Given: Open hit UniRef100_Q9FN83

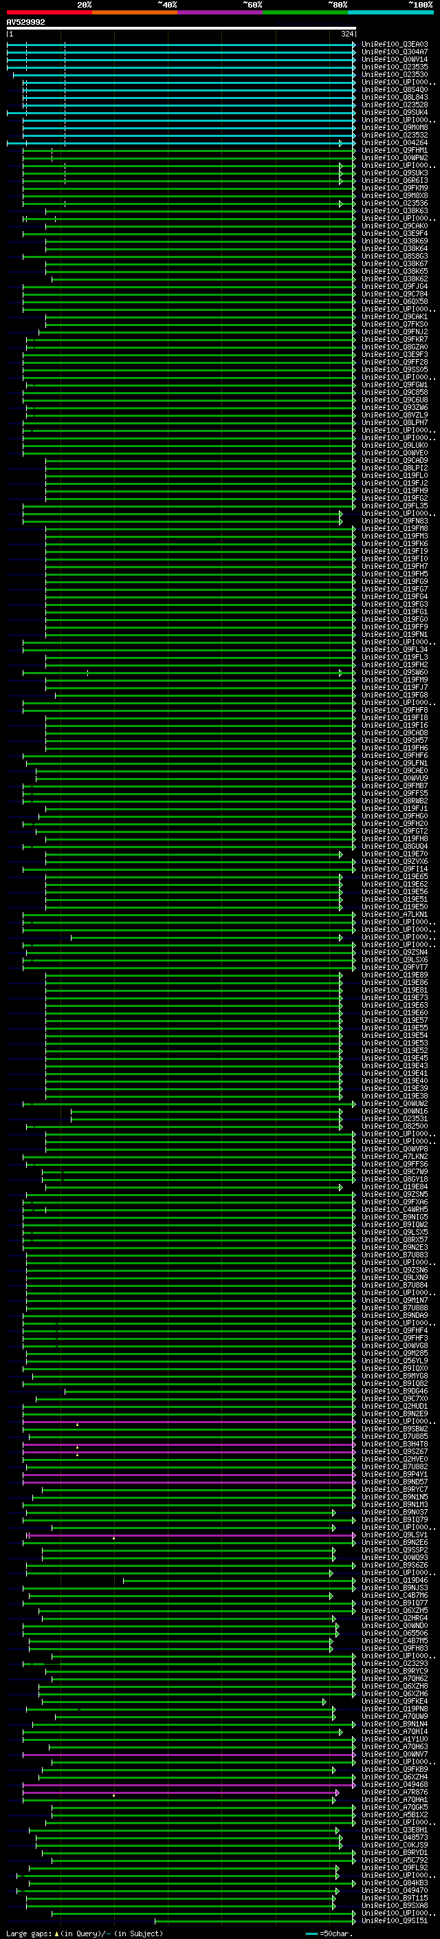Looking at the screenshot, I should pyautogui.click(x=394, y=521).
